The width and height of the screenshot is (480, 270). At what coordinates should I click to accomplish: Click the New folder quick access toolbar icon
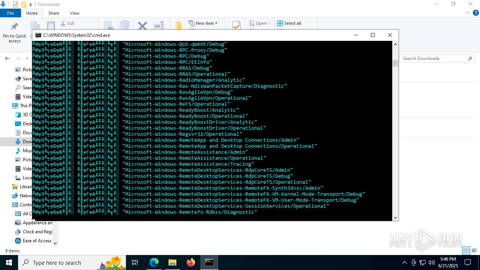(x=24, y=4)
